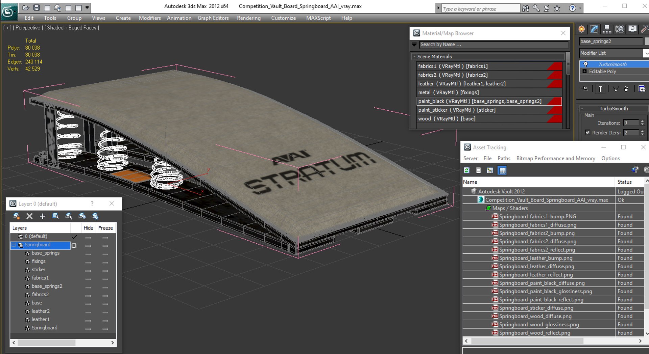Click Add Selected Objects plus icon in Layer dialog

tap(43, 216)
